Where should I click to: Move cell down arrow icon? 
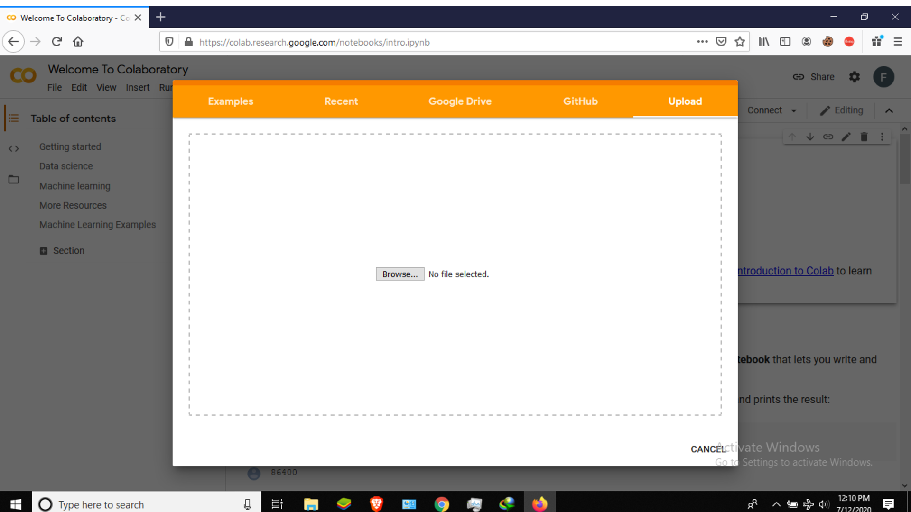pyautogui.click(x=810, y=137)
